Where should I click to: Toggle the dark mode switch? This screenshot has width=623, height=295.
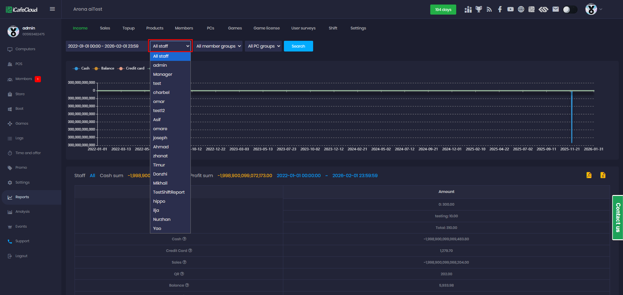tap(570, 9)
